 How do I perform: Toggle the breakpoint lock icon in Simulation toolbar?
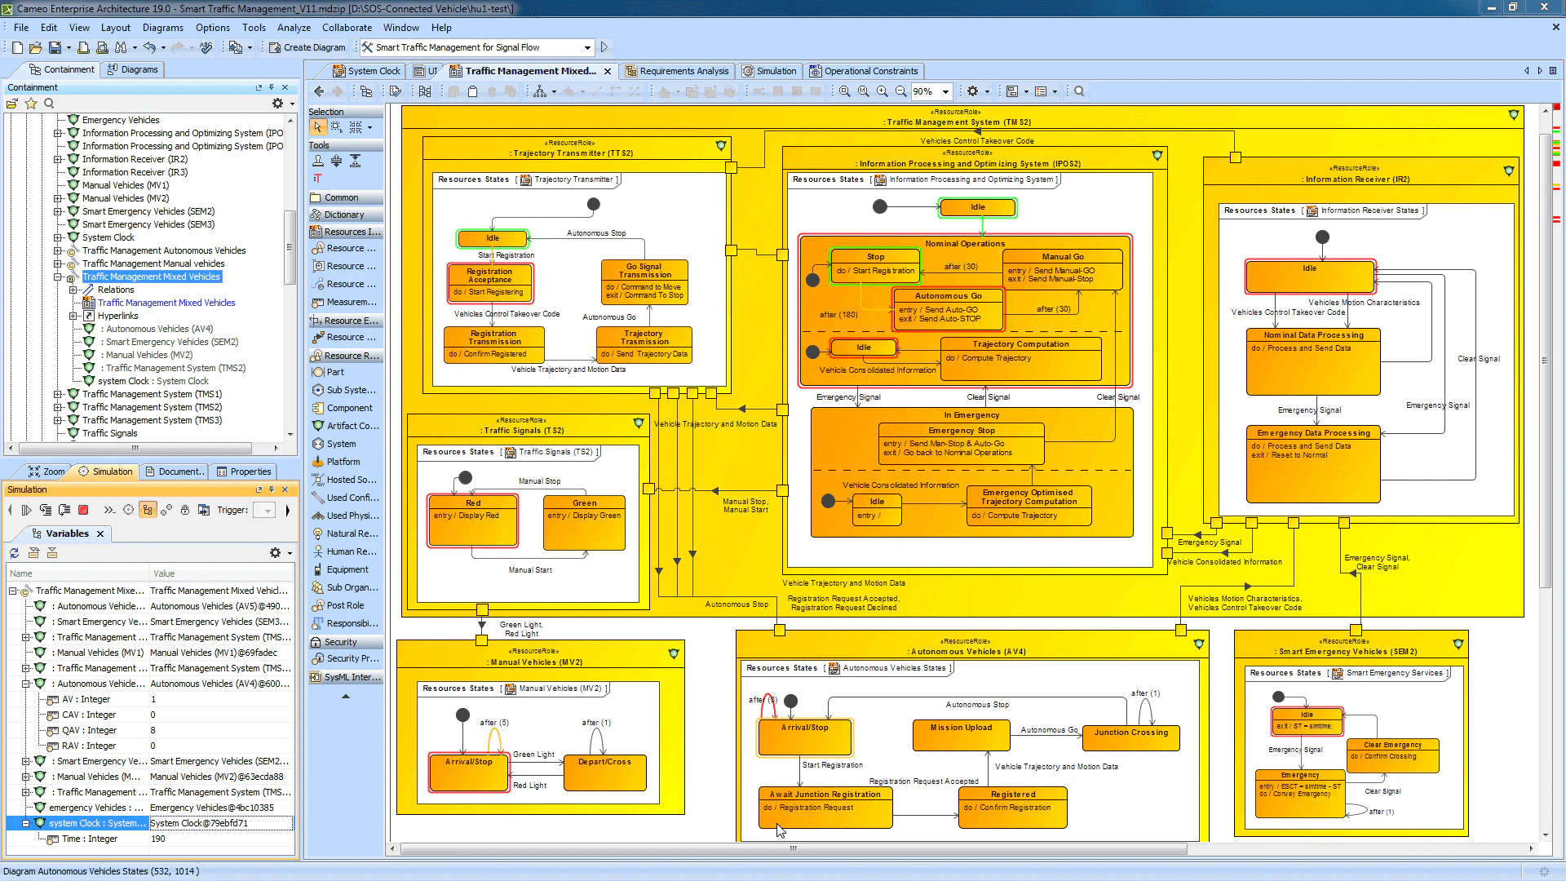184,510
